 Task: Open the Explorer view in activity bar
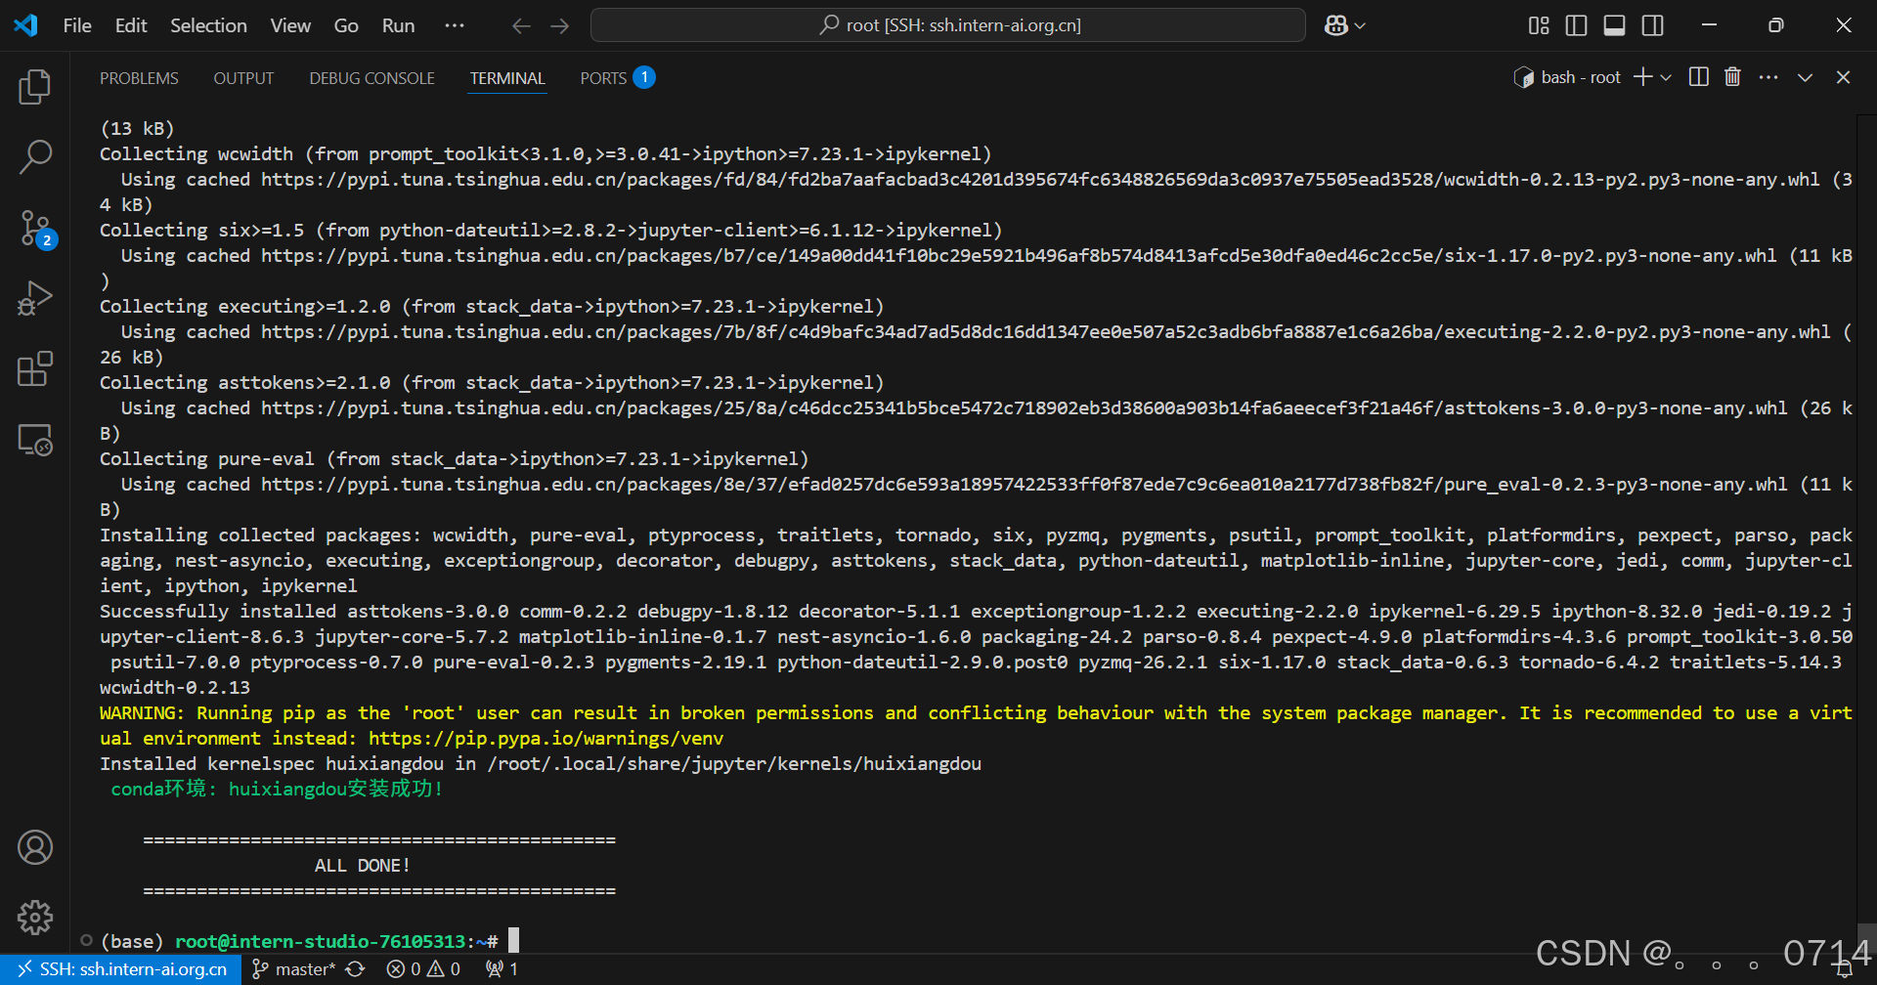[x=34, y=87]
